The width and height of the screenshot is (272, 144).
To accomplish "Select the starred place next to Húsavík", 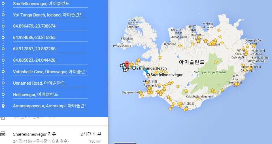I will 219,30.
